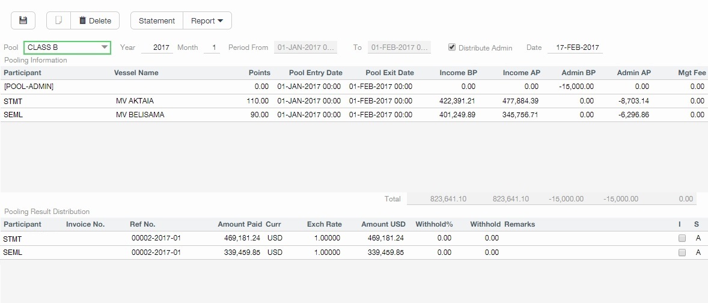708x303 pixels.
Task: Toggle the Distribute Admin checkbox
Action: point(452,47)
